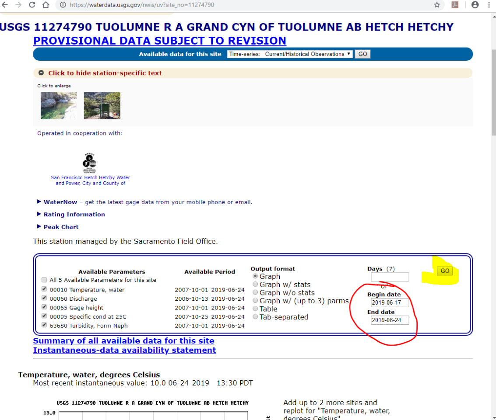This screenshot has width=496, height=420.
Task: Open Summary of all available data link
Action: [x=124, y=341]
